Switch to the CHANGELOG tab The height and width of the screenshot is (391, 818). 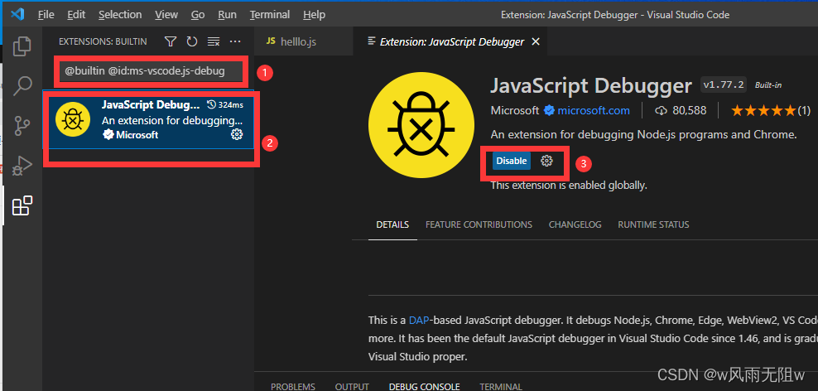coord(575,224)
